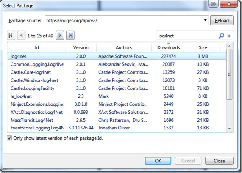
Task: Click the 3 MB size cell
Action: pos(203,56)
